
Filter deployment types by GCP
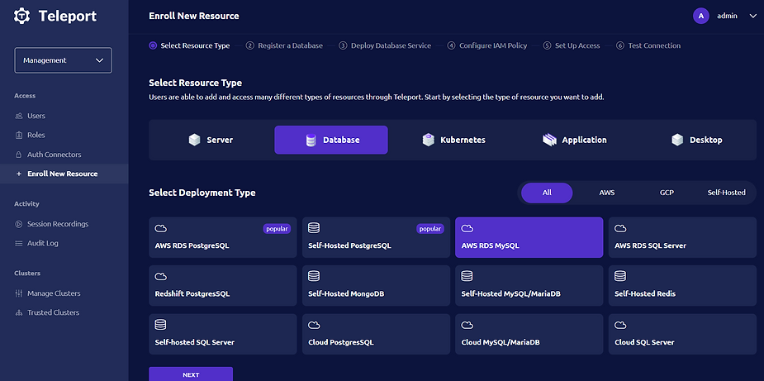click(x=667, y=193)
